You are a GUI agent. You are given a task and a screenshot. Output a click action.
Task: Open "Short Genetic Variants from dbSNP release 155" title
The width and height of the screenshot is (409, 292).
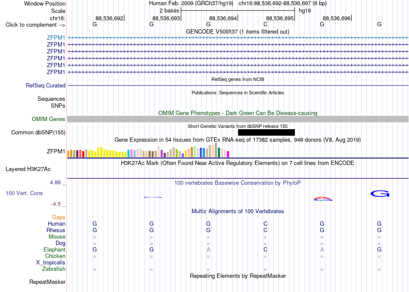pyautogui.click(x=238, y=126)
